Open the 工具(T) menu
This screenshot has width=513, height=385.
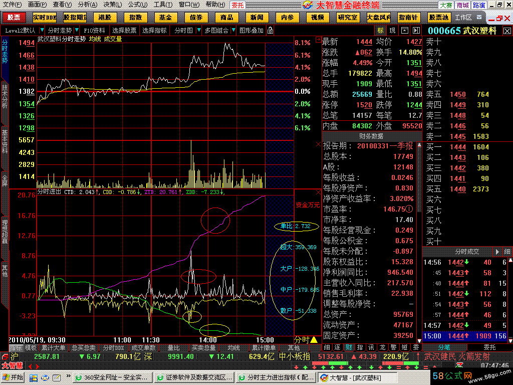point(163,5)
